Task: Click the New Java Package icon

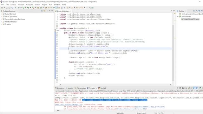Action: point(38,8)
